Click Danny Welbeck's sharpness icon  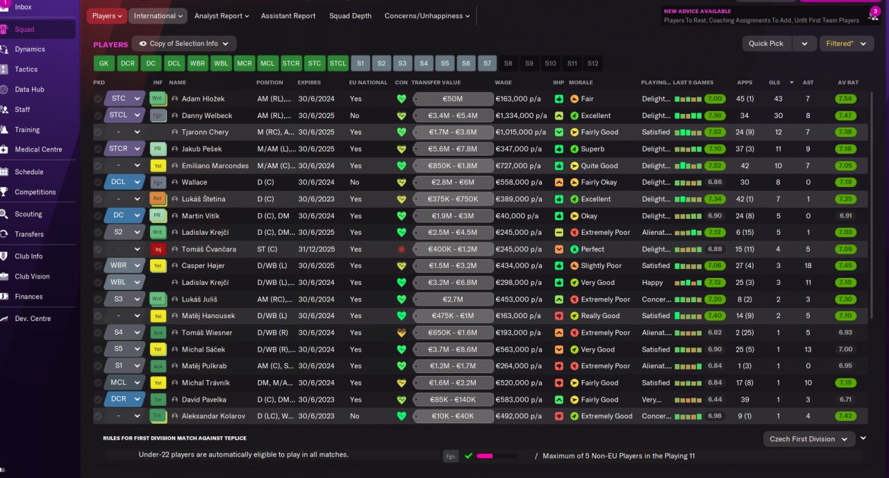pyautogui.click(x=559, y=115)
